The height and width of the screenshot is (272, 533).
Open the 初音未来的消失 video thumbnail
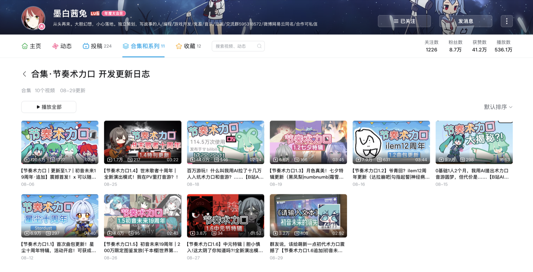click(308, 216)
